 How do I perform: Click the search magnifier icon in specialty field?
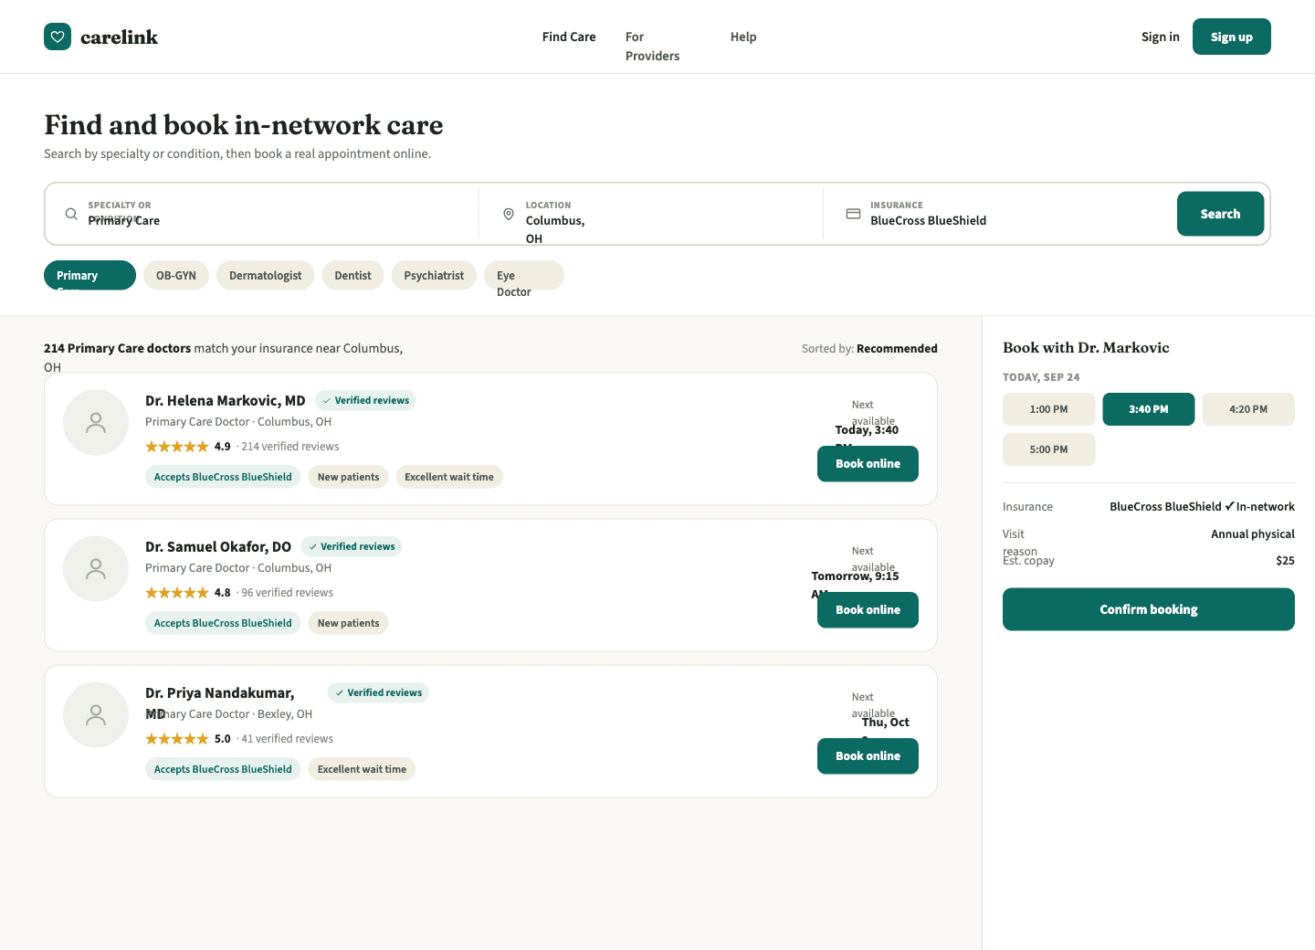(71, 214)
